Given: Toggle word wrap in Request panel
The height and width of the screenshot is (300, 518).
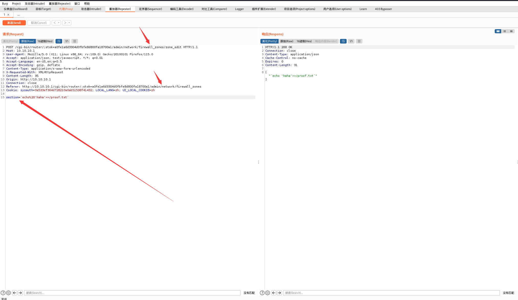Looking at the screenshot, I should click(x=59, y=41).
